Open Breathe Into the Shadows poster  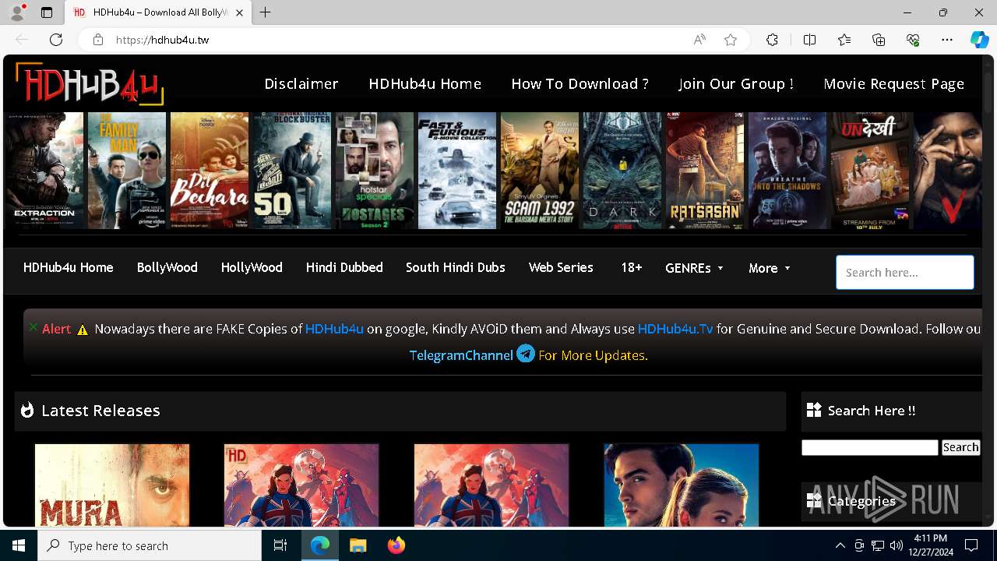(x=787, y=171)
